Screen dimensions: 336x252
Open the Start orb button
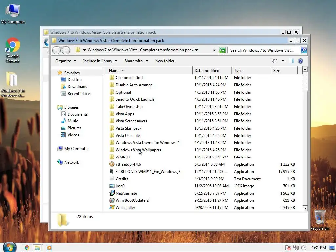point(10,247)
